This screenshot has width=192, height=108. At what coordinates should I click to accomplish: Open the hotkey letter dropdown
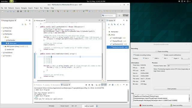[185, 58]
